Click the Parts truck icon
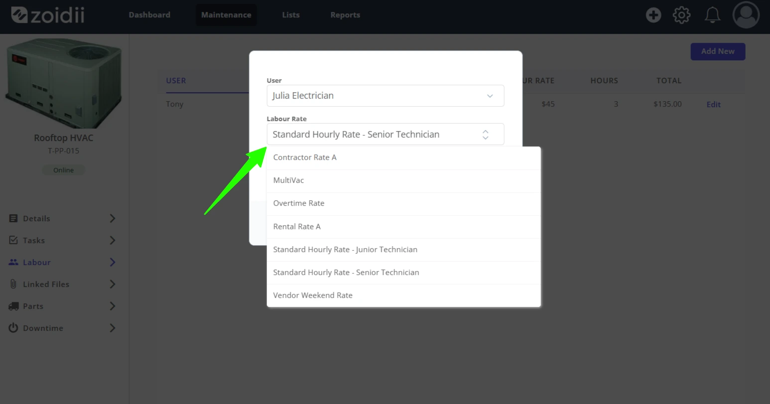Viewport: 770px width, 404px height. [13, 306]
